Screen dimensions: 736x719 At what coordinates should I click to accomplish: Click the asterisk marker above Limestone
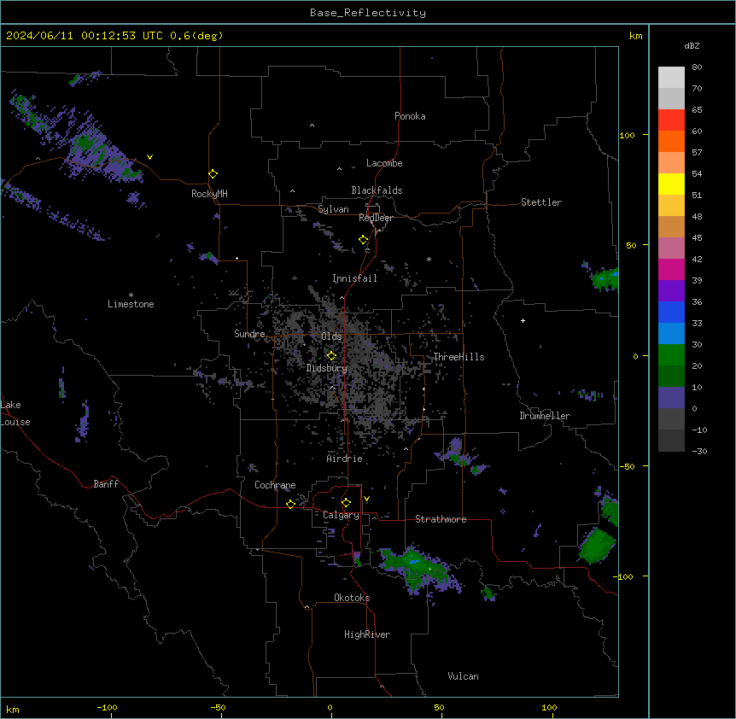click(x=131, y=295)
